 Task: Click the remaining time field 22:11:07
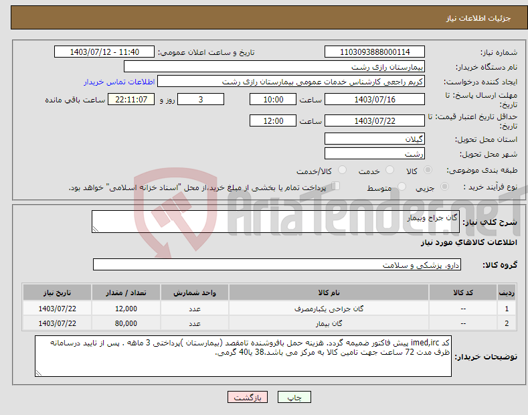coord(131,99)
